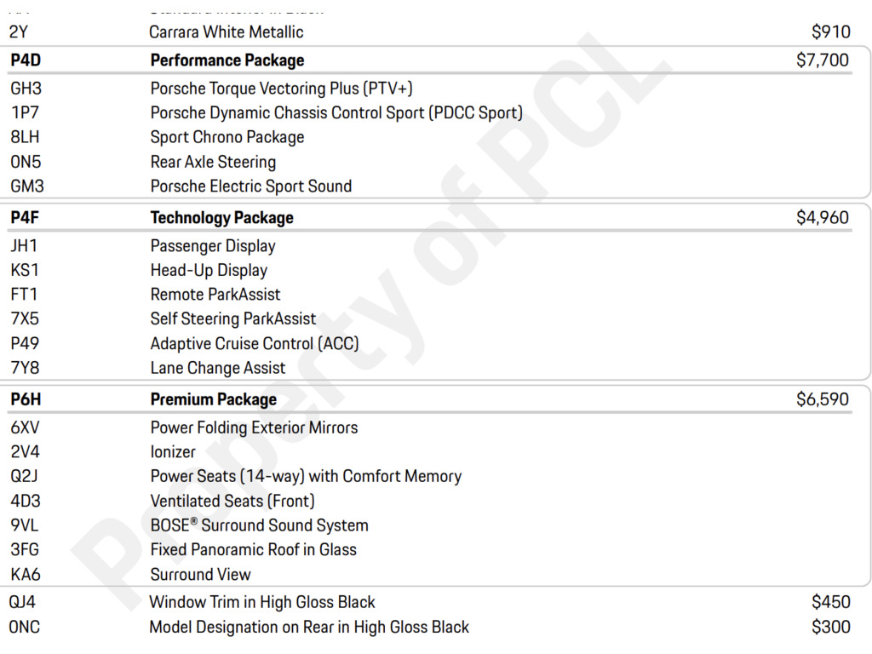Click the $300 Model Designation price
Image resolution: width=872 pixels, height=654 pixels.
pyautogui.click(x=831, y=628)
